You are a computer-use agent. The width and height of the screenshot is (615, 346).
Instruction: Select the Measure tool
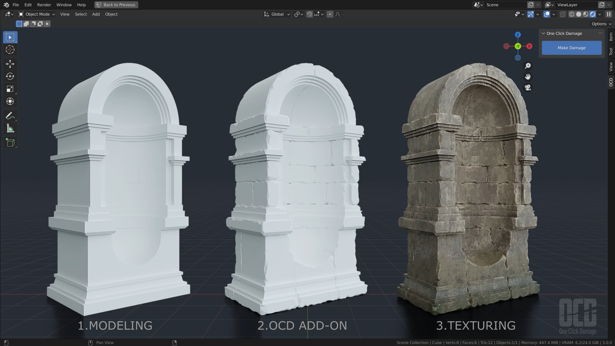click(10, 128)
